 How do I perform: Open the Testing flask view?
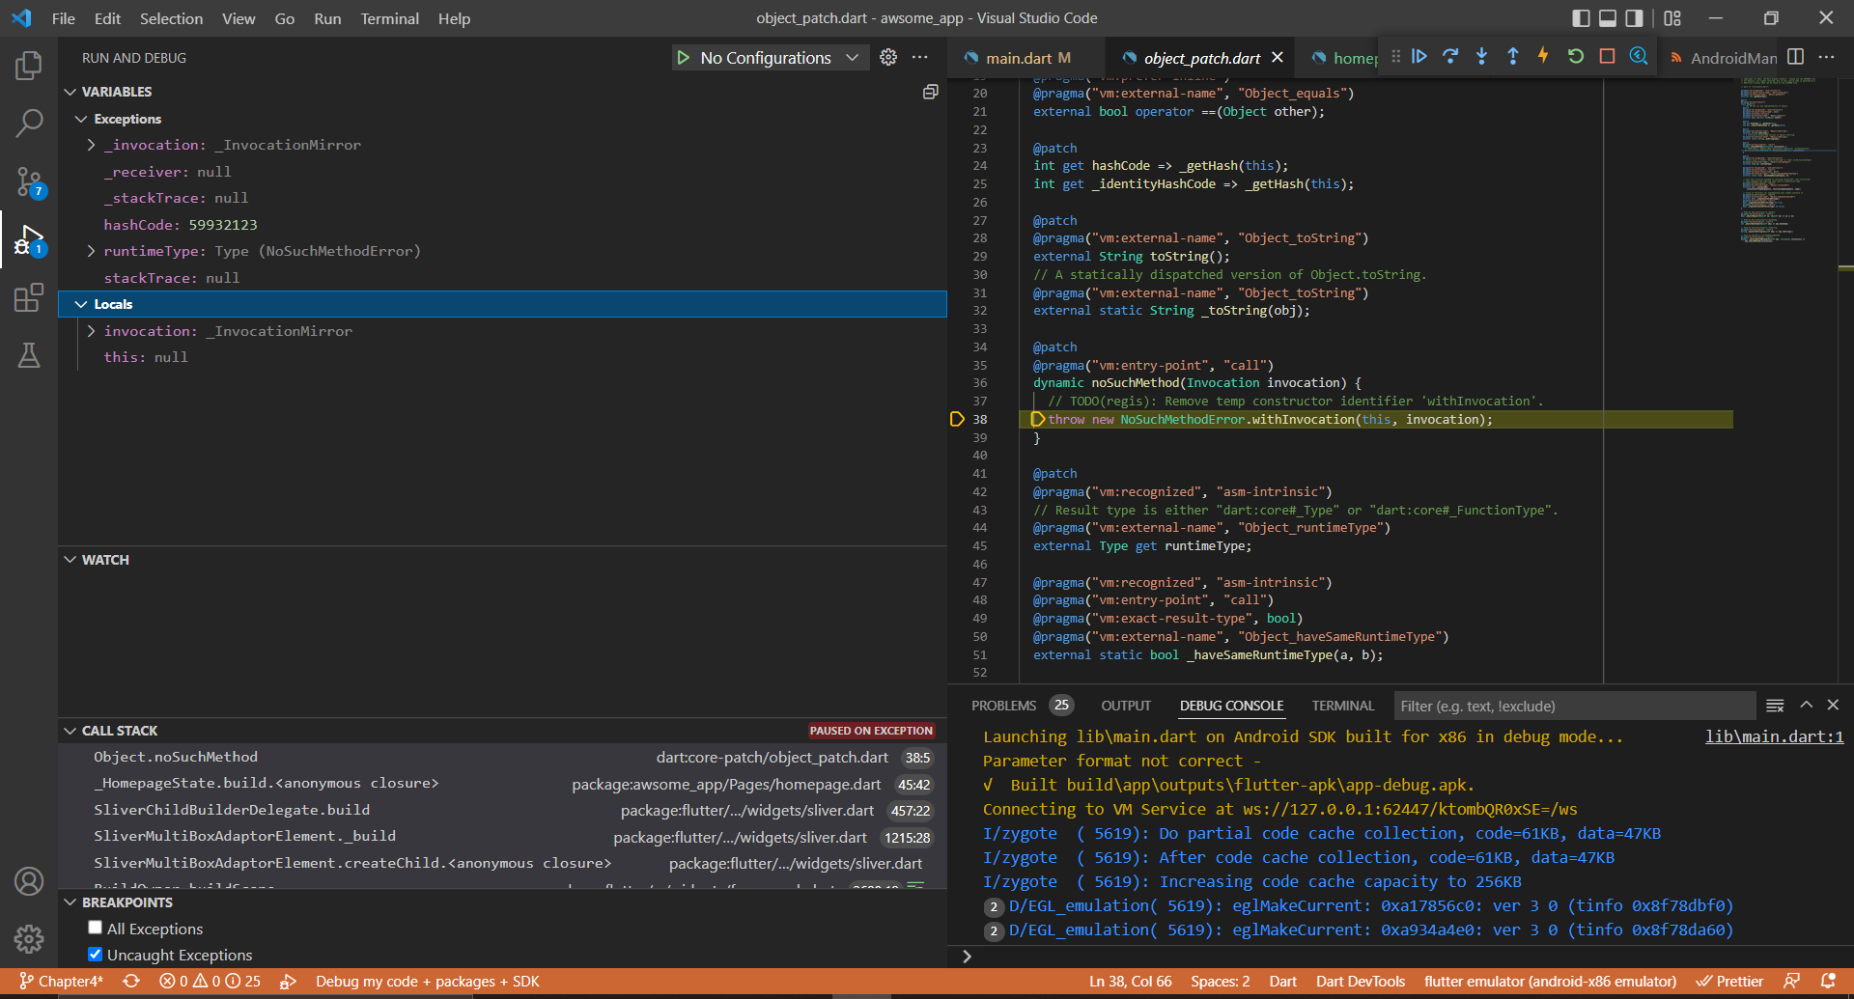(x=29, y=355)
